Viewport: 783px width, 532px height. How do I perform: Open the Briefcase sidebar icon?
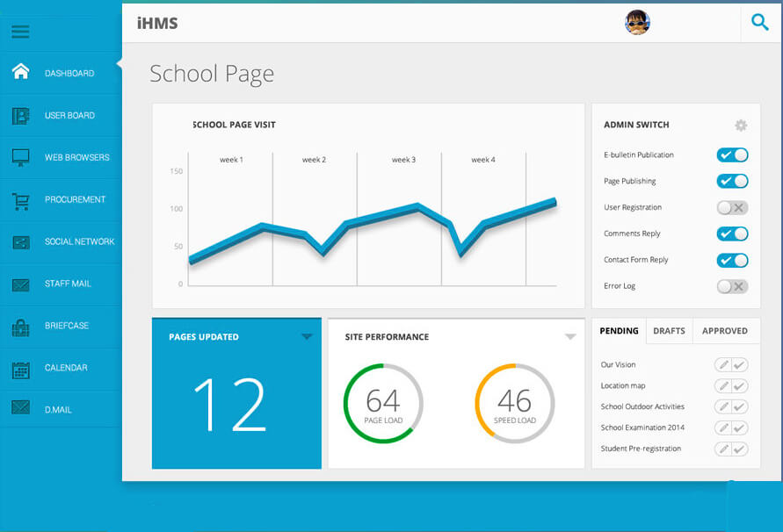(x=21, y=327)
